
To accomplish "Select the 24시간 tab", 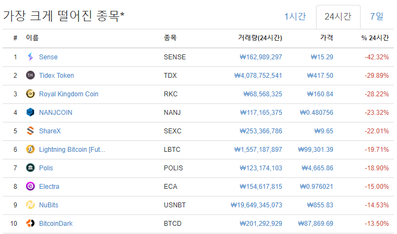I will [338, 16].
